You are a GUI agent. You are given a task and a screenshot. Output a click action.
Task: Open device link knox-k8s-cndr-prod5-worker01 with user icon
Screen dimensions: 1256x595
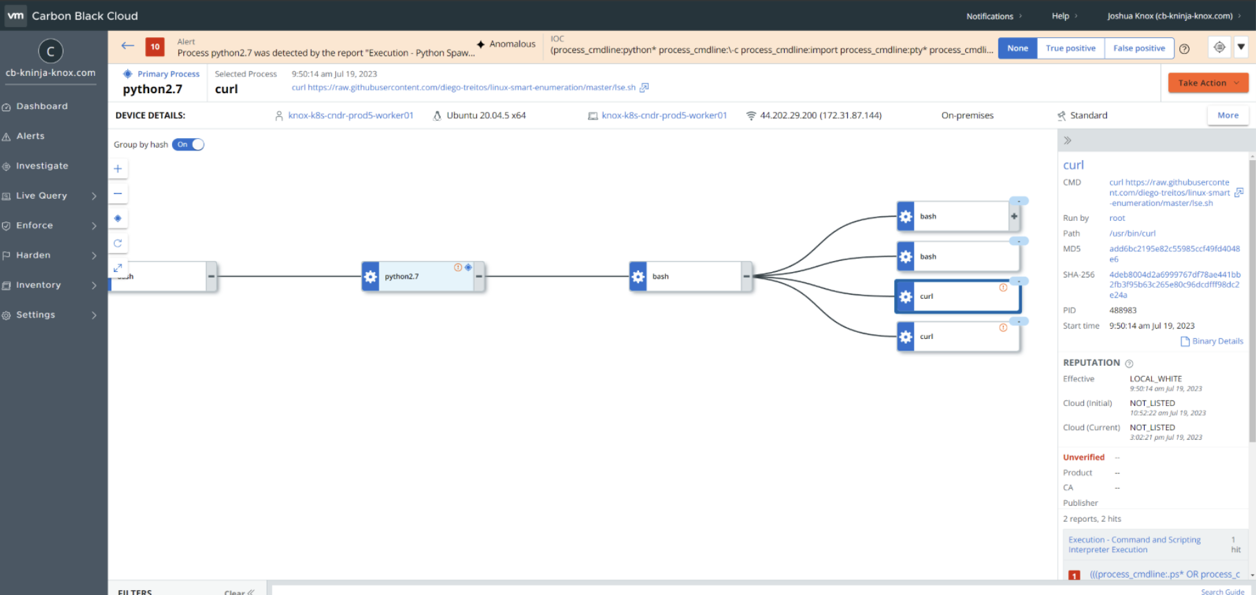350,115
